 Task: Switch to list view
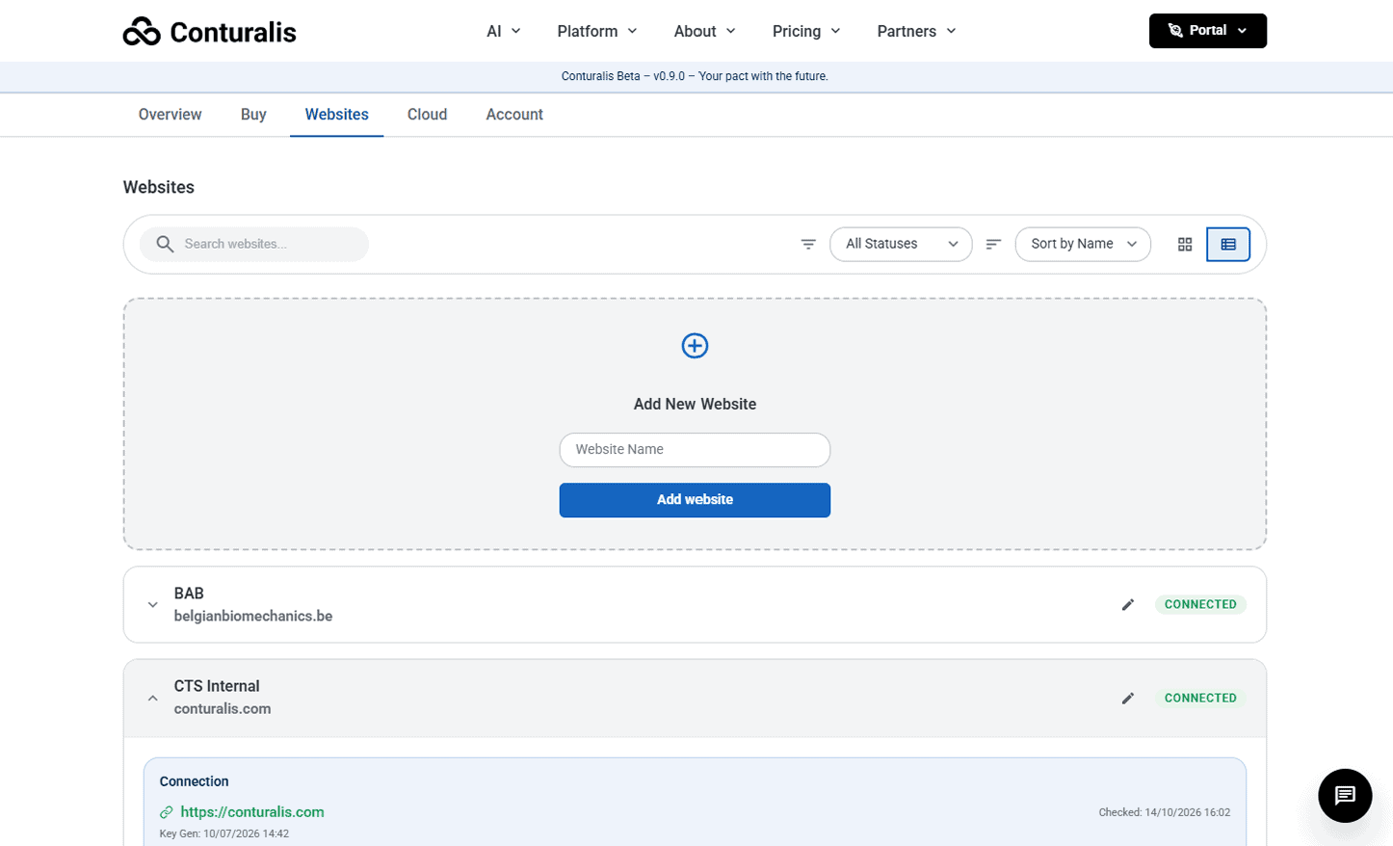click(x=1228, y=245)
